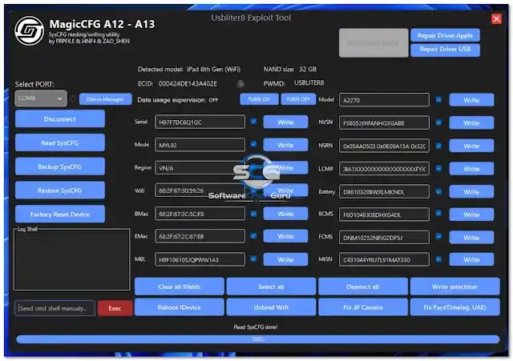Click Repair Driver USB
Screen dimensions: 513x361
pos(445,50)
